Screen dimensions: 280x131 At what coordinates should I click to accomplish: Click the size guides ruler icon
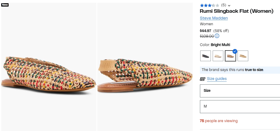click(203, 79)
